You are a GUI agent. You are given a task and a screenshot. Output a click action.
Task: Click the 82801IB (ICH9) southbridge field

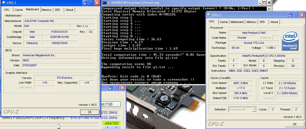coord(60,37)
